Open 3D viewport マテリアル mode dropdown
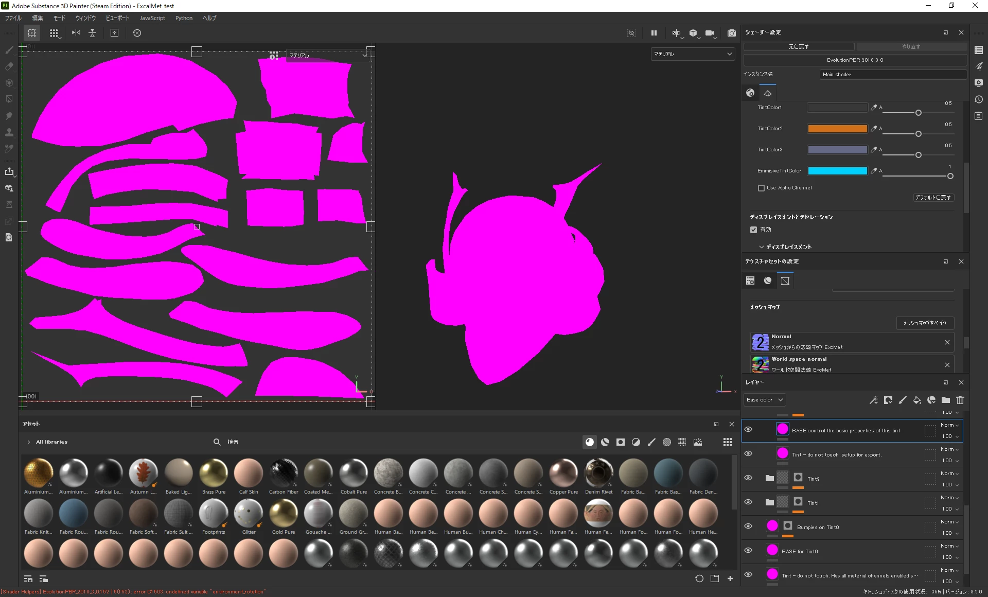 pyautogui.click(x=693, y=54)
